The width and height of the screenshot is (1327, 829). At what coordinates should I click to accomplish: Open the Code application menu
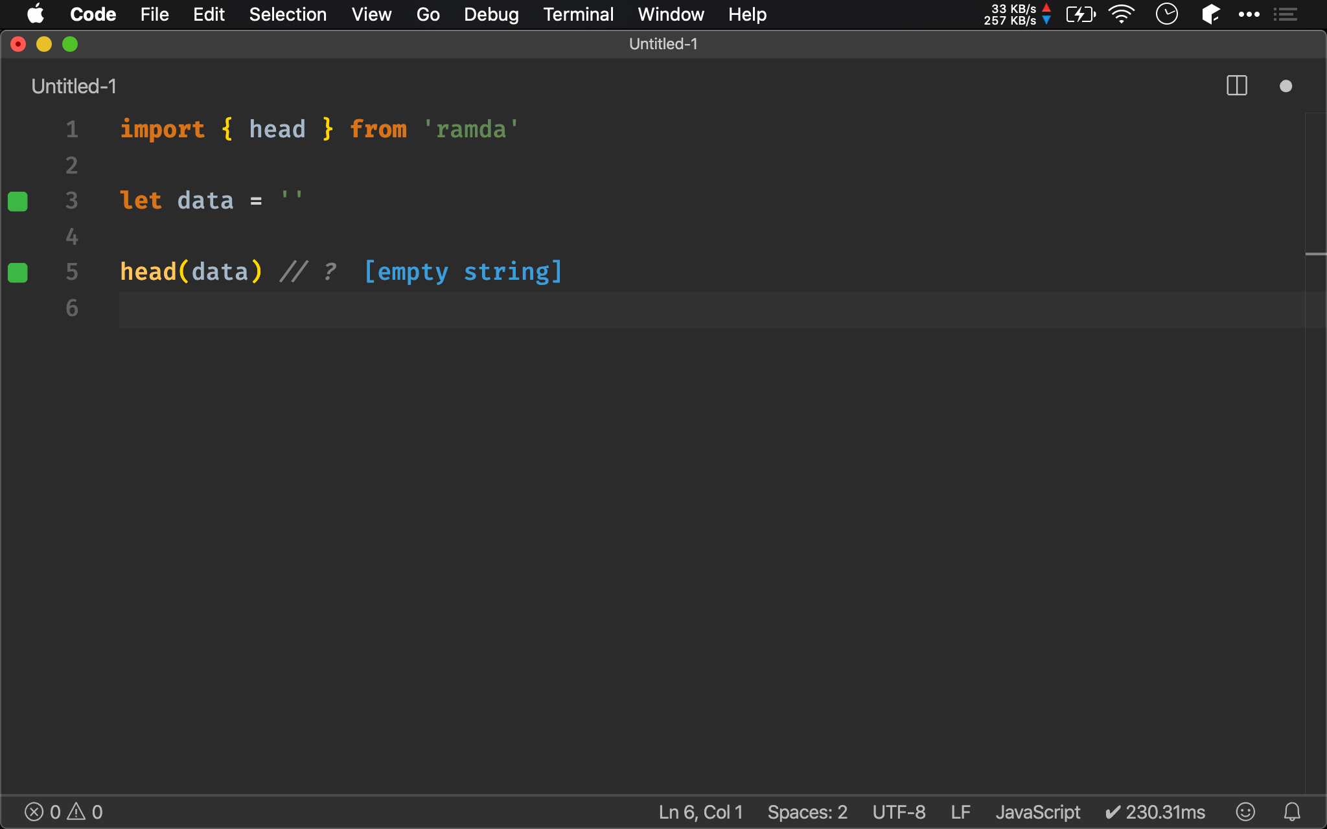tap(93, 14)
